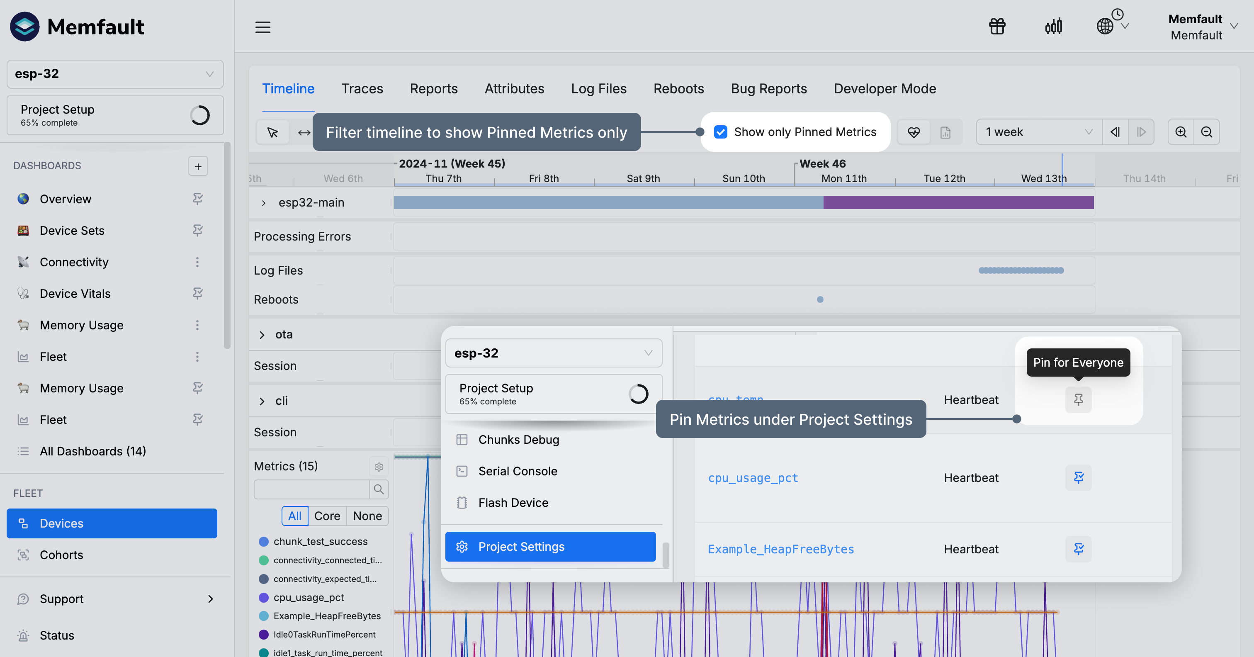The height and width of the screenshot is (657, 1254).
Task: Toggle pin on Example_HeapFreeBytes metric
Action: point(1078,549)
